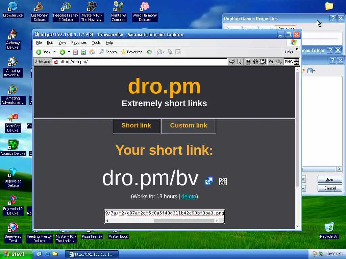
Task: Open the View menu
Action: tap(62, 42)
